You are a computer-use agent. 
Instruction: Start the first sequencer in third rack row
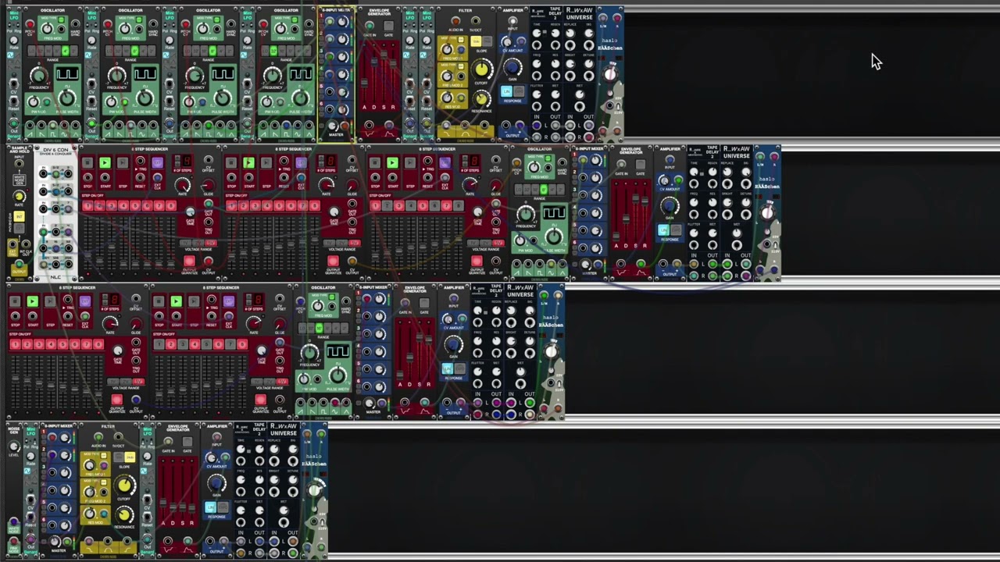[x=32, y=301]
